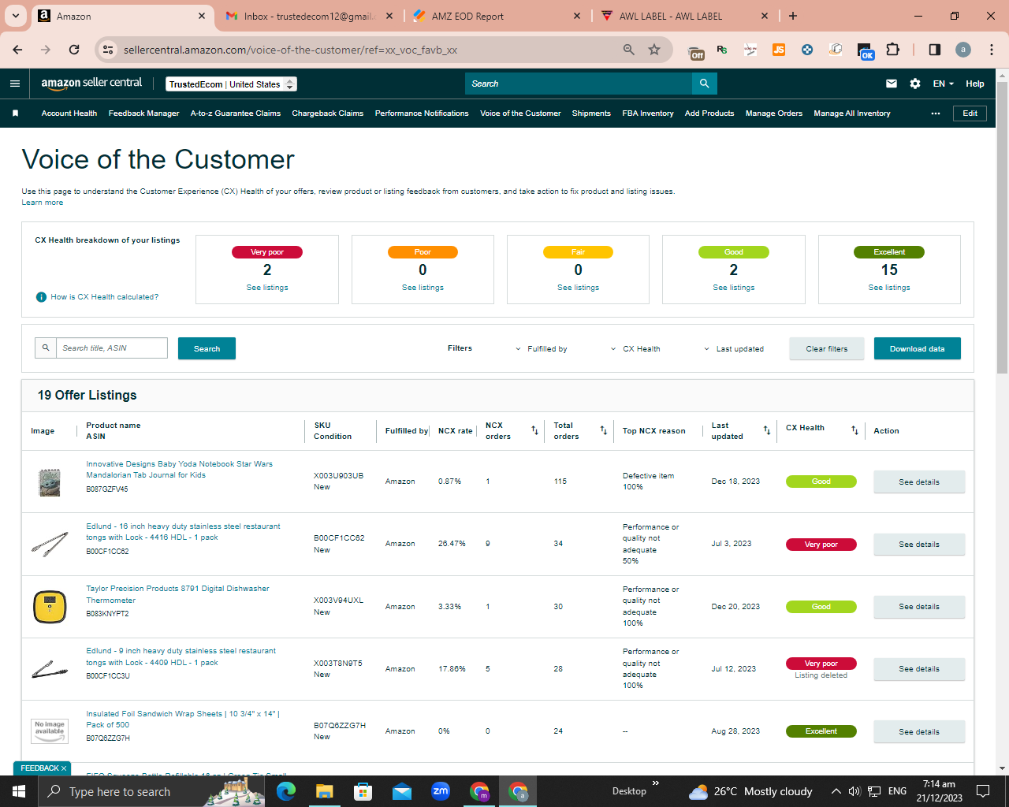The height and width of the screenshot is (807, 1009).
Task: Open the EN language dropdown
Action: 944,84
